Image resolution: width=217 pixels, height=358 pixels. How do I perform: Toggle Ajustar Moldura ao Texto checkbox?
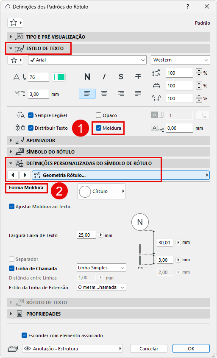tap(11, 207)
